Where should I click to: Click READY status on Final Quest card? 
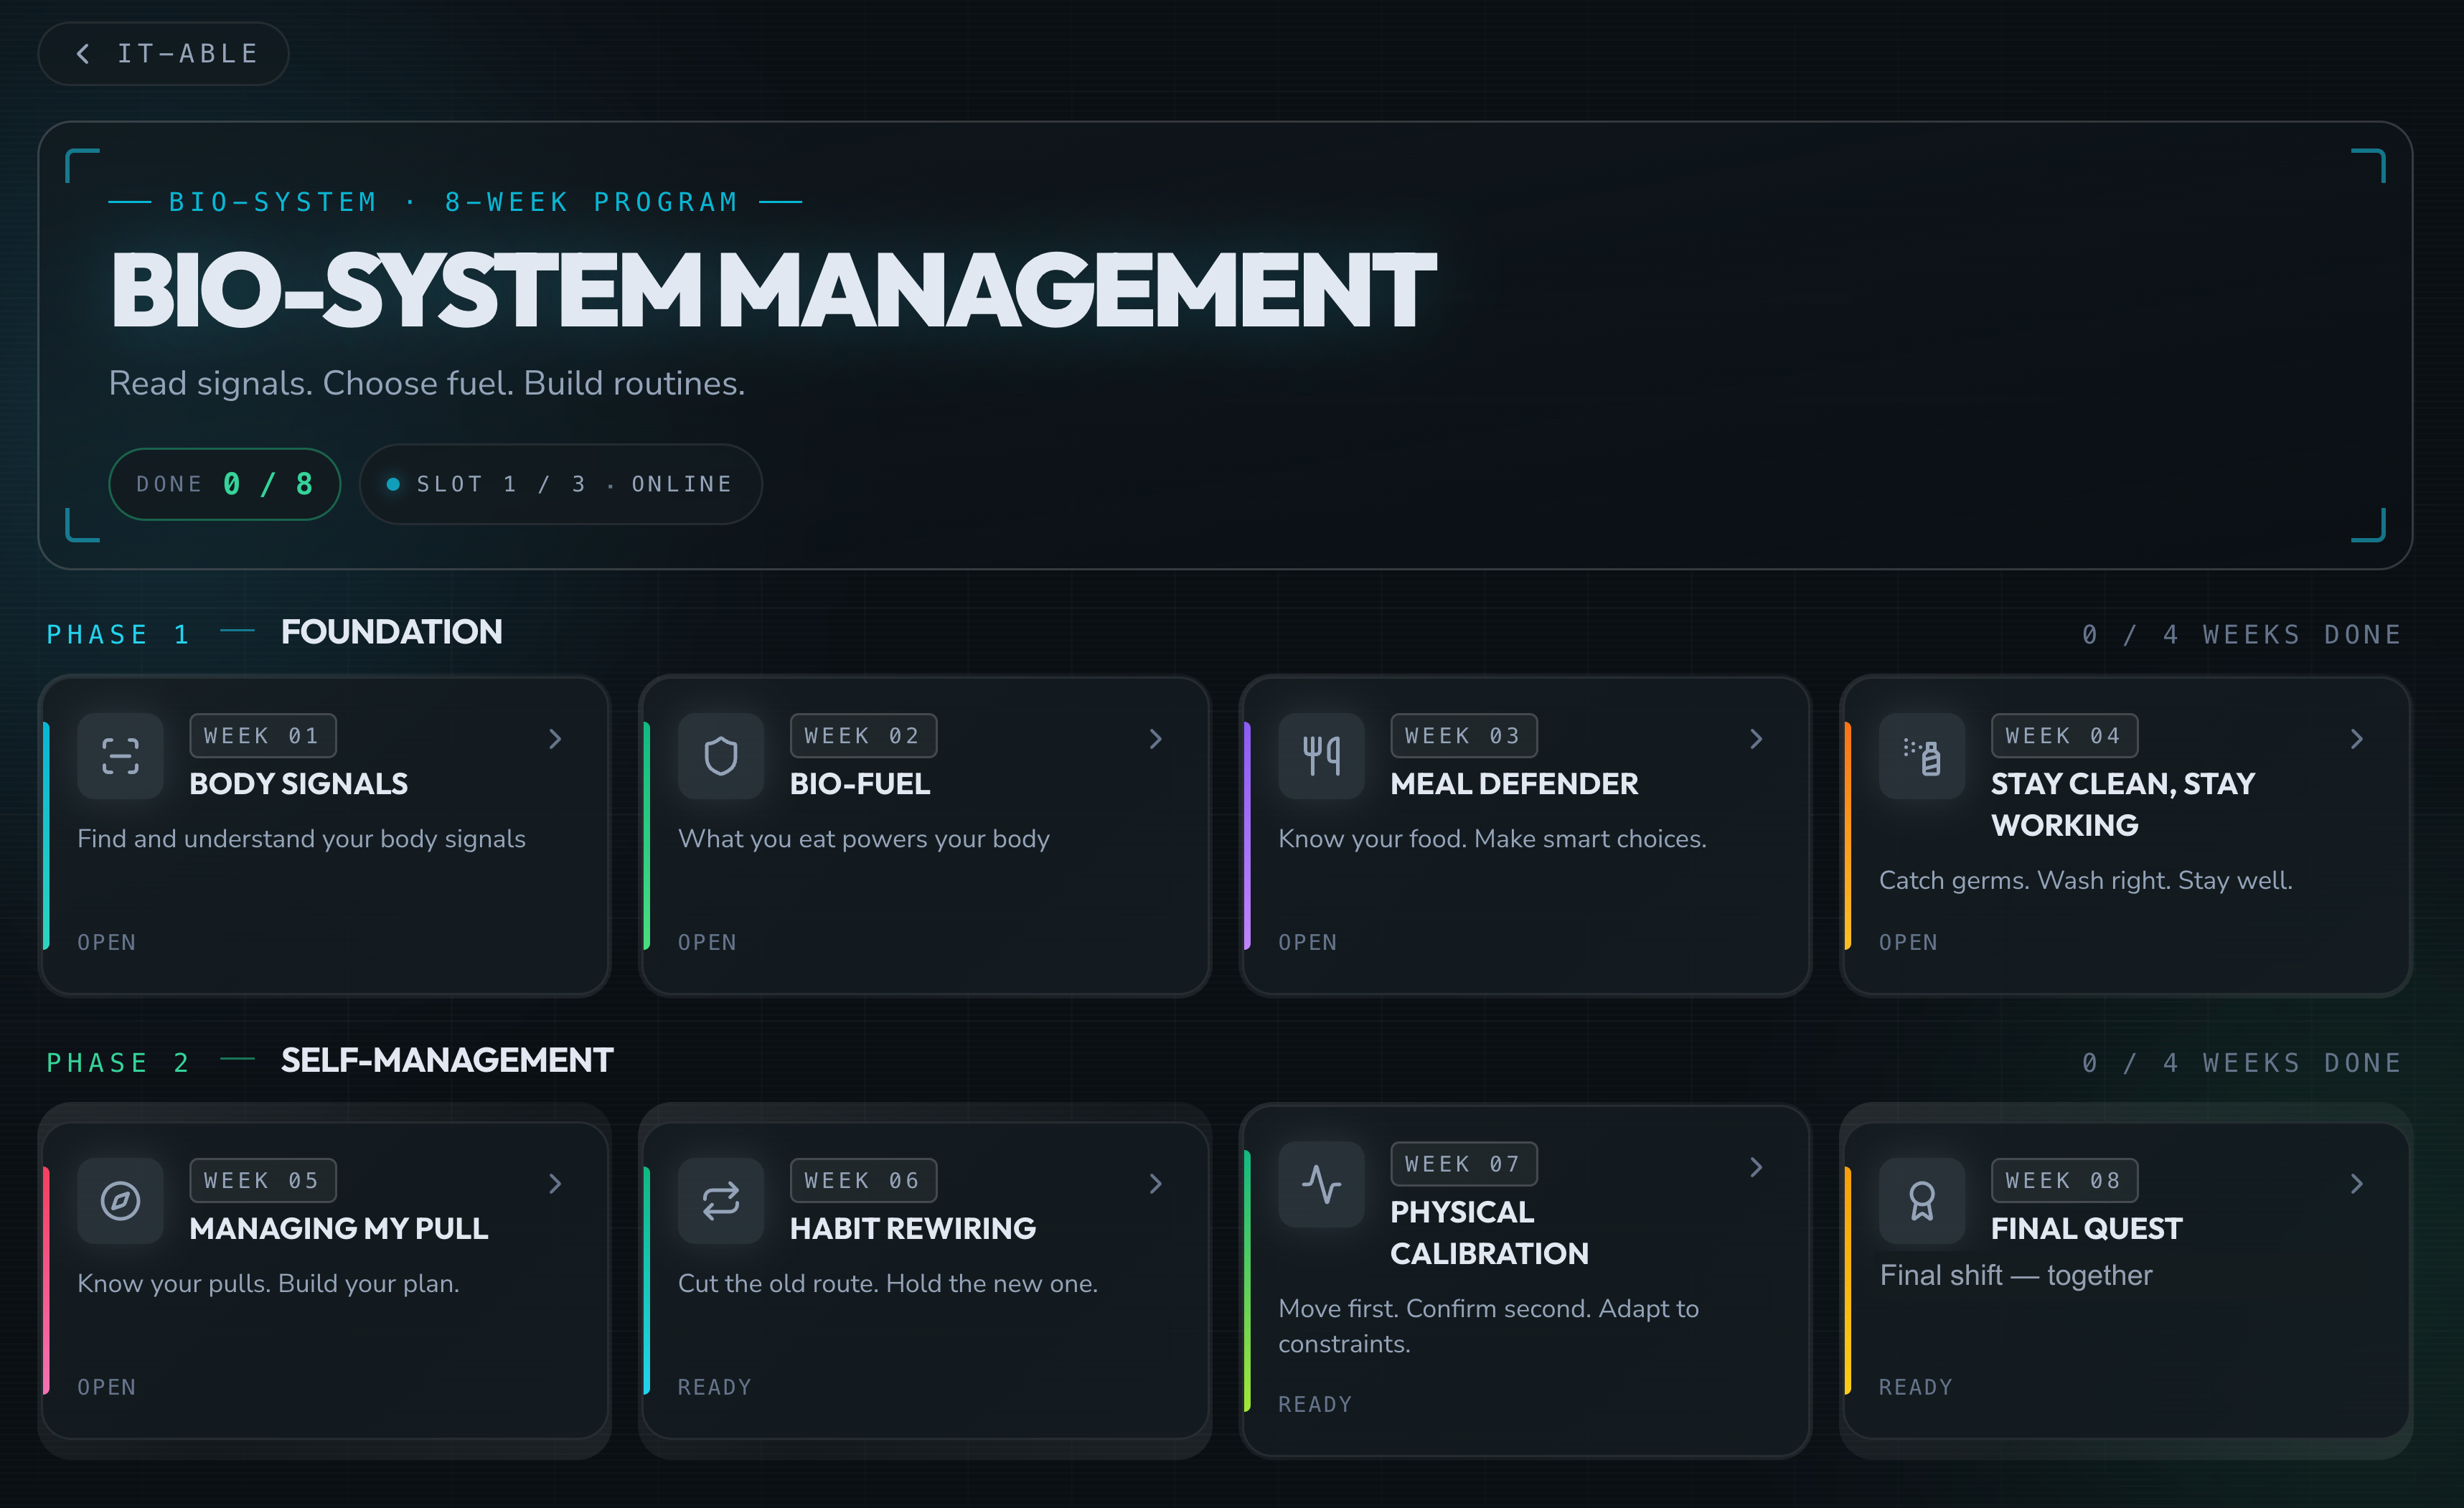coord(1916,1387)
